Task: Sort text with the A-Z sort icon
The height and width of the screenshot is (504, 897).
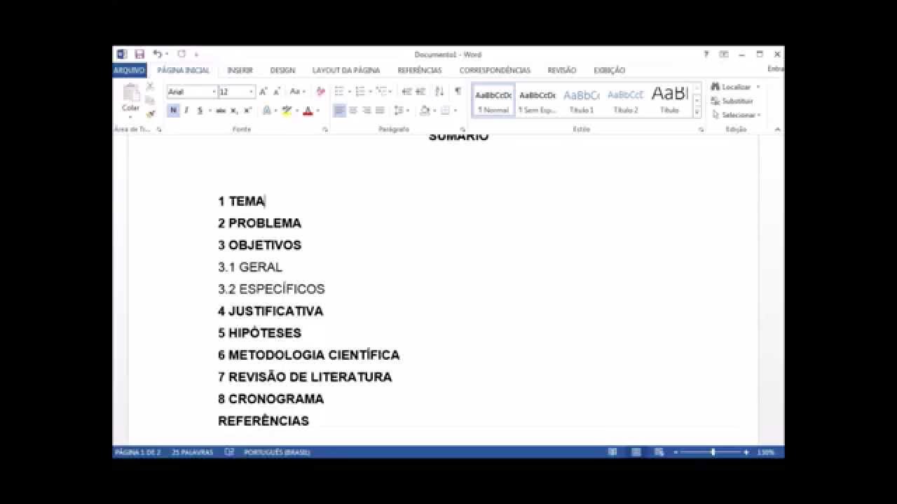Action: (439, 92)
